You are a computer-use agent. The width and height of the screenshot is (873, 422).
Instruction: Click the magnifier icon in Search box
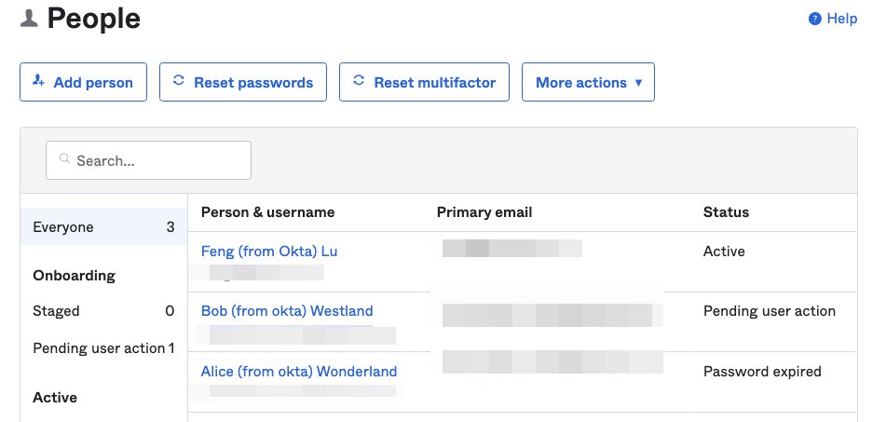(x=64, y=159)
